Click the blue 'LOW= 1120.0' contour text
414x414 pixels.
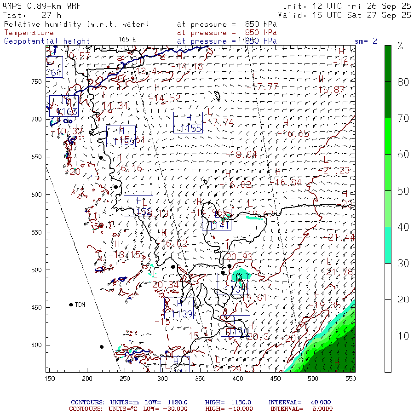coord(166,402)
